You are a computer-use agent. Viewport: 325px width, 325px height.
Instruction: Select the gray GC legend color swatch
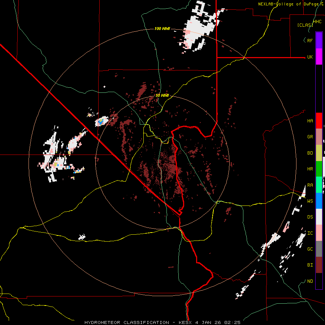tap(319, 249)
